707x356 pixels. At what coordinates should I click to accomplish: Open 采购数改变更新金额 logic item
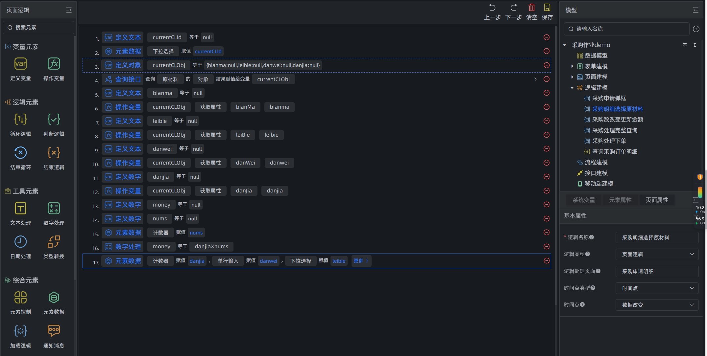pos(618,120)
